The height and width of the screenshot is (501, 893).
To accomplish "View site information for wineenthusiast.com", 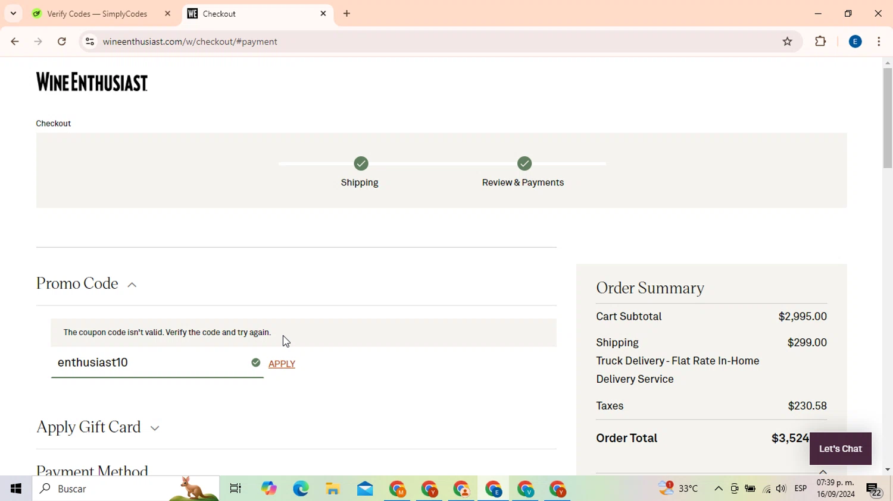I will [90, 42].
